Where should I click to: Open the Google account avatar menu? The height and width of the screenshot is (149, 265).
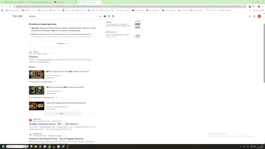click(259, 16)
